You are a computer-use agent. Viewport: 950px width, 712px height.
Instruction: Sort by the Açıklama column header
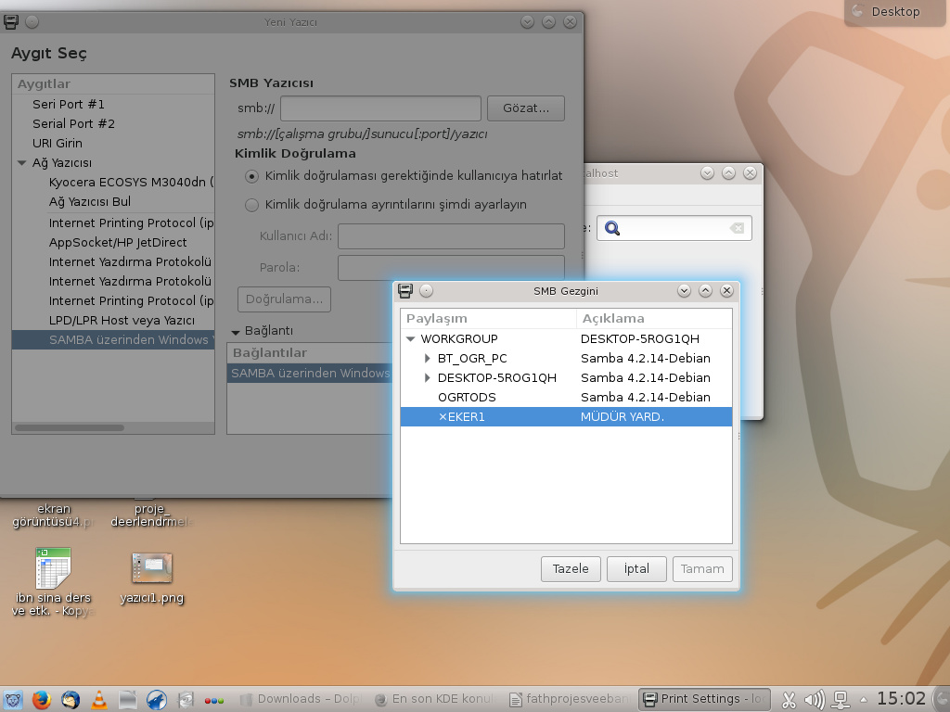tap(654, 319)
